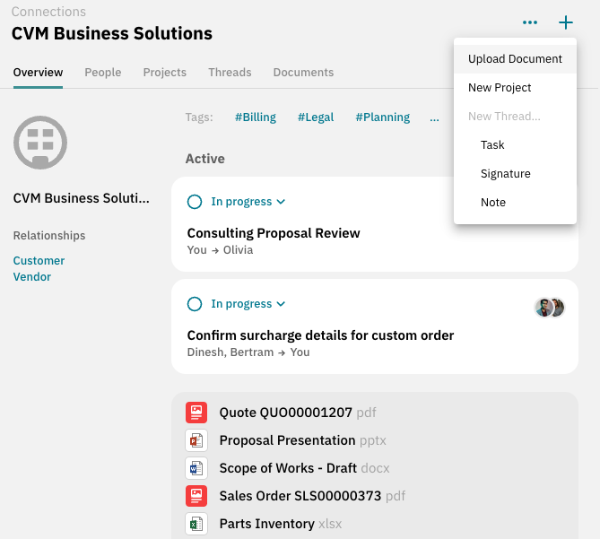Click the #Billing tag link
This screenshot has width=600, height=539.
coord(256,117)
